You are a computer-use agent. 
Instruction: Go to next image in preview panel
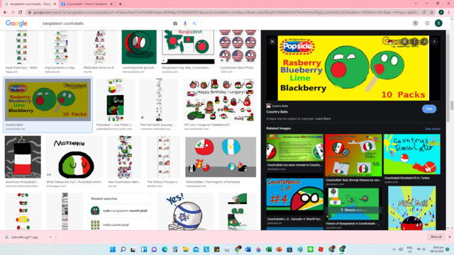pos(434,42)
